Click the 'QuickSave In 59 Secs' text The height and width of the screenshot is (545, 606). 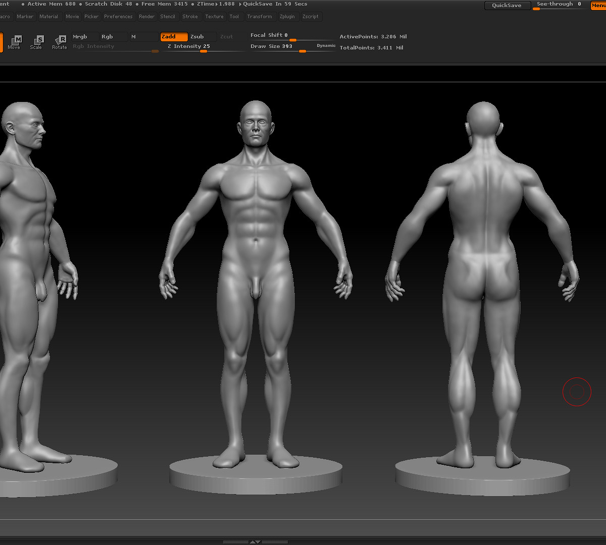(x=275, y=4)
